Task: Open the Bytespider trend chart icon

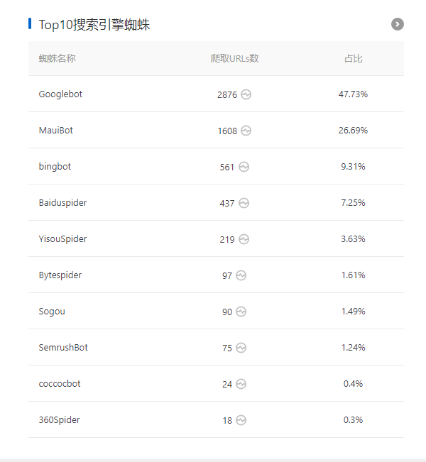Action: pyautogui.click(x=241, y=275)
